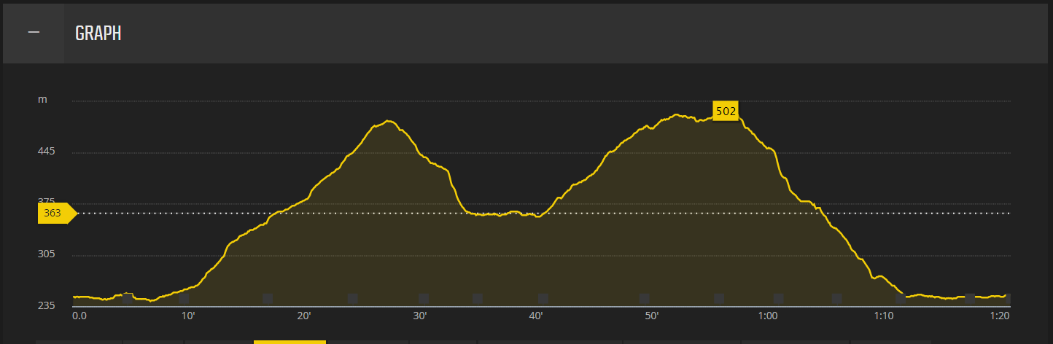The image size is (1053, 344).
Task: Click lap marker just after 40'
Action: point(543,298)
